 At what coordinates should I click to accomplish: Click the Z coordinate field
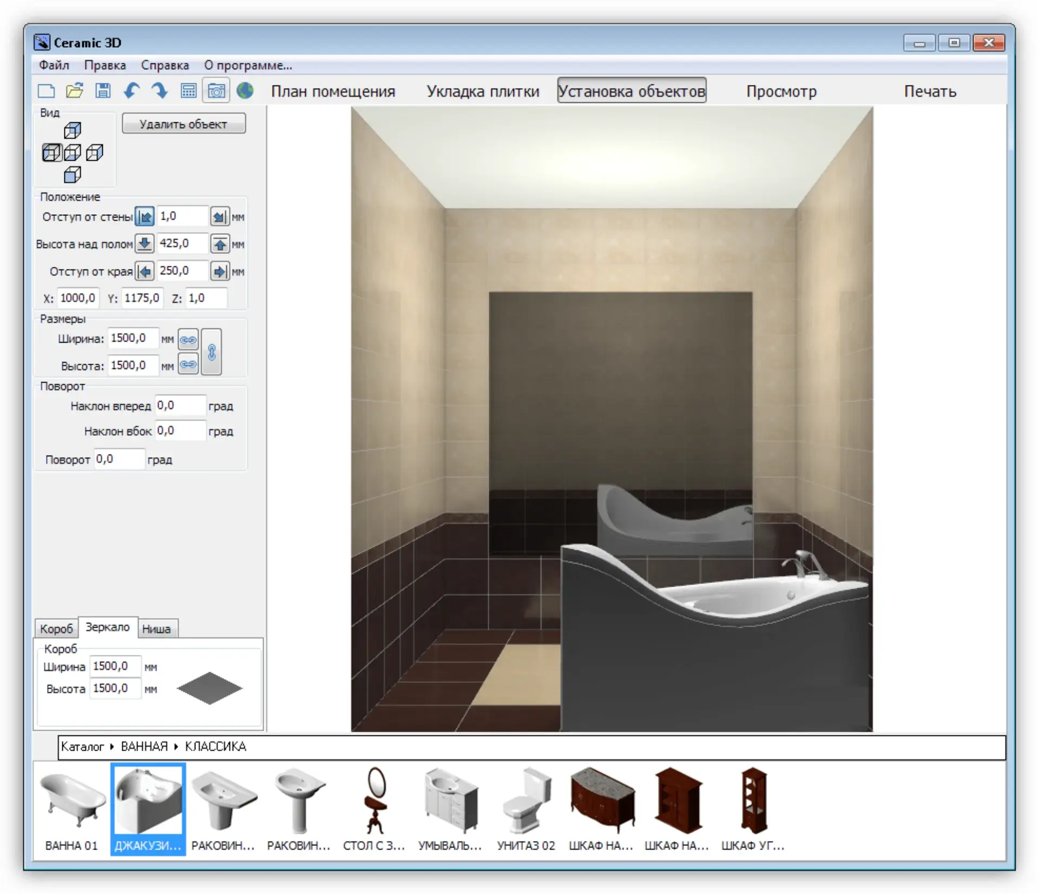pyautogui.click(x=206, y=298)
